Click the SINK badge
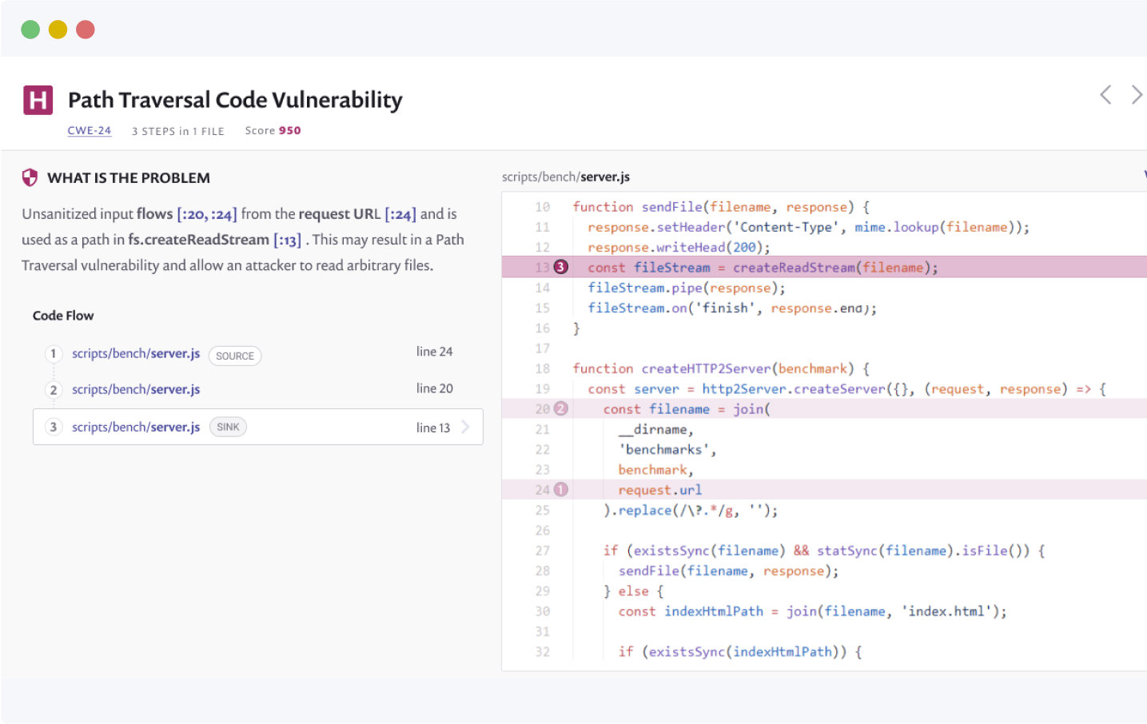This screenshot has height=724, width=1147. point(228,427)
